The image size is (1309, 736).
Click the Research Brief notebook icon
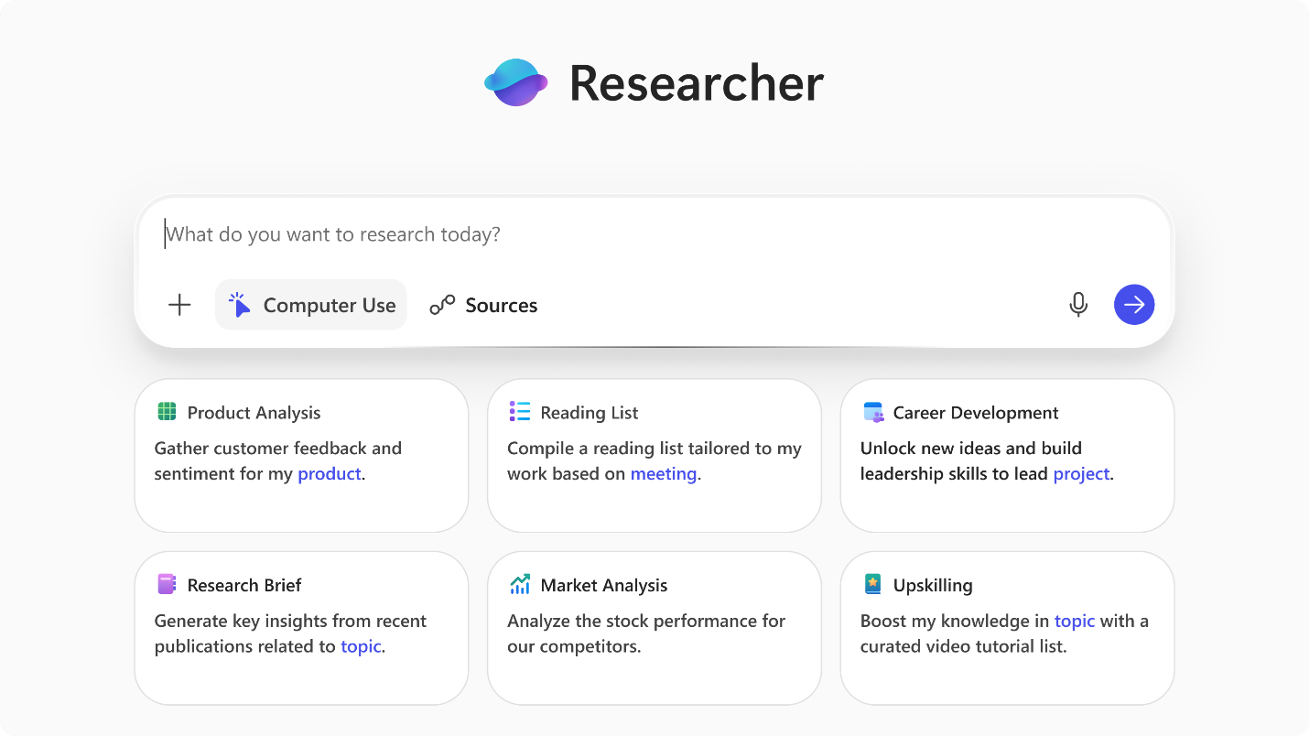coord(167,584)
